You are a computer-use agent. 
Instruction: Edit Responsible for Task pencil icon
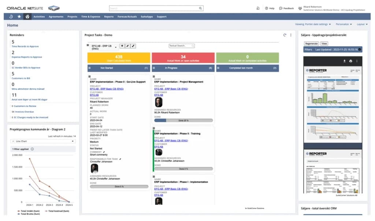pyautogui.click(x=120, y=159)
